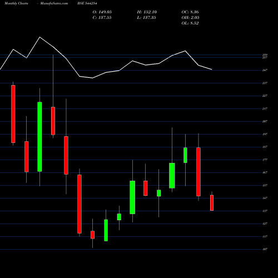The image size is (278, 278).
Task: Click the OH: 2.05 value
Action: [x=190, y=18]
